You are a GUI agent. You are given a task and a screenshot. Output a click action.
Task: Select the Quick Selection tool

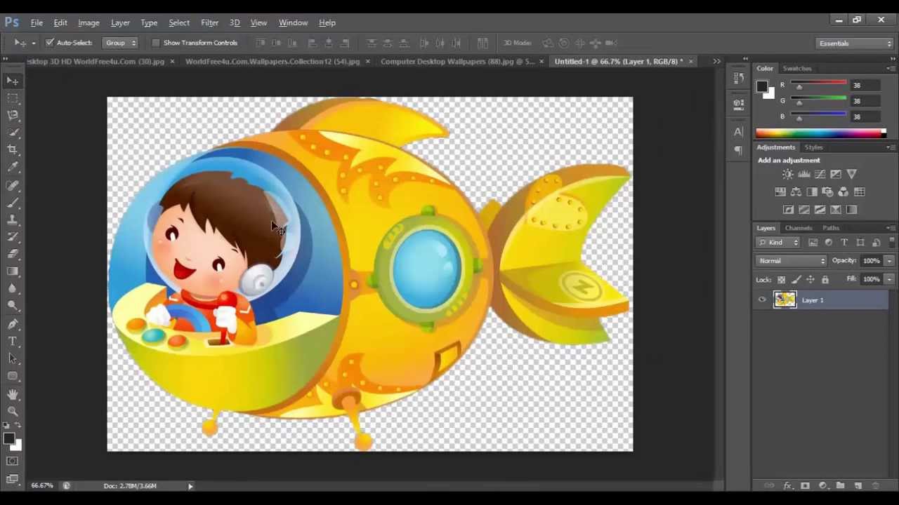[13, 133]
